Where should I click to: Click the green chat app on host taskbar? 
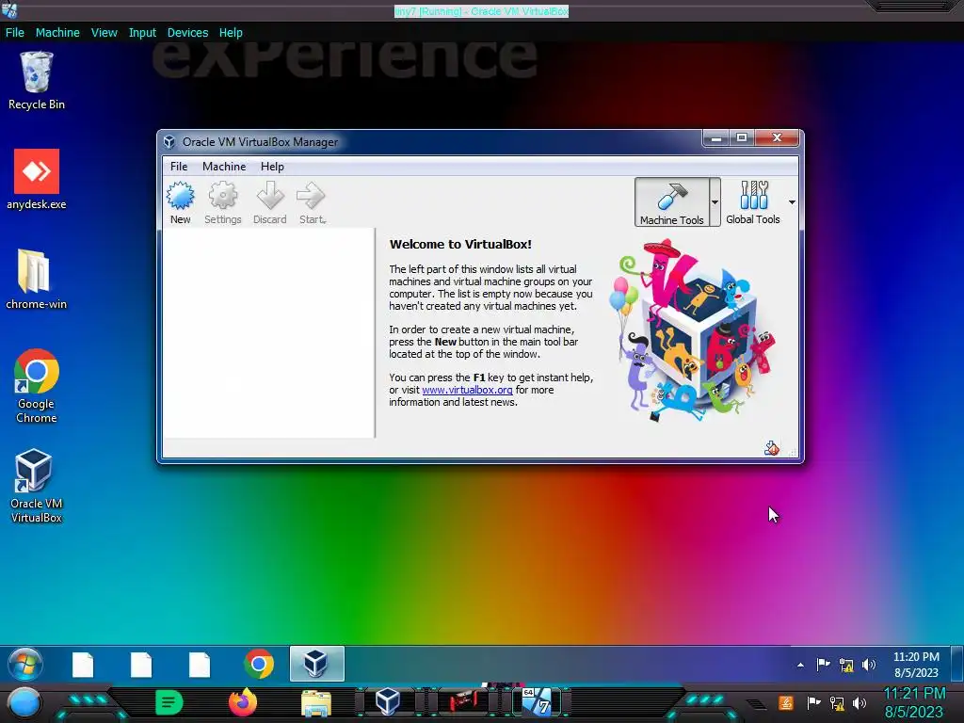point(169,702)
